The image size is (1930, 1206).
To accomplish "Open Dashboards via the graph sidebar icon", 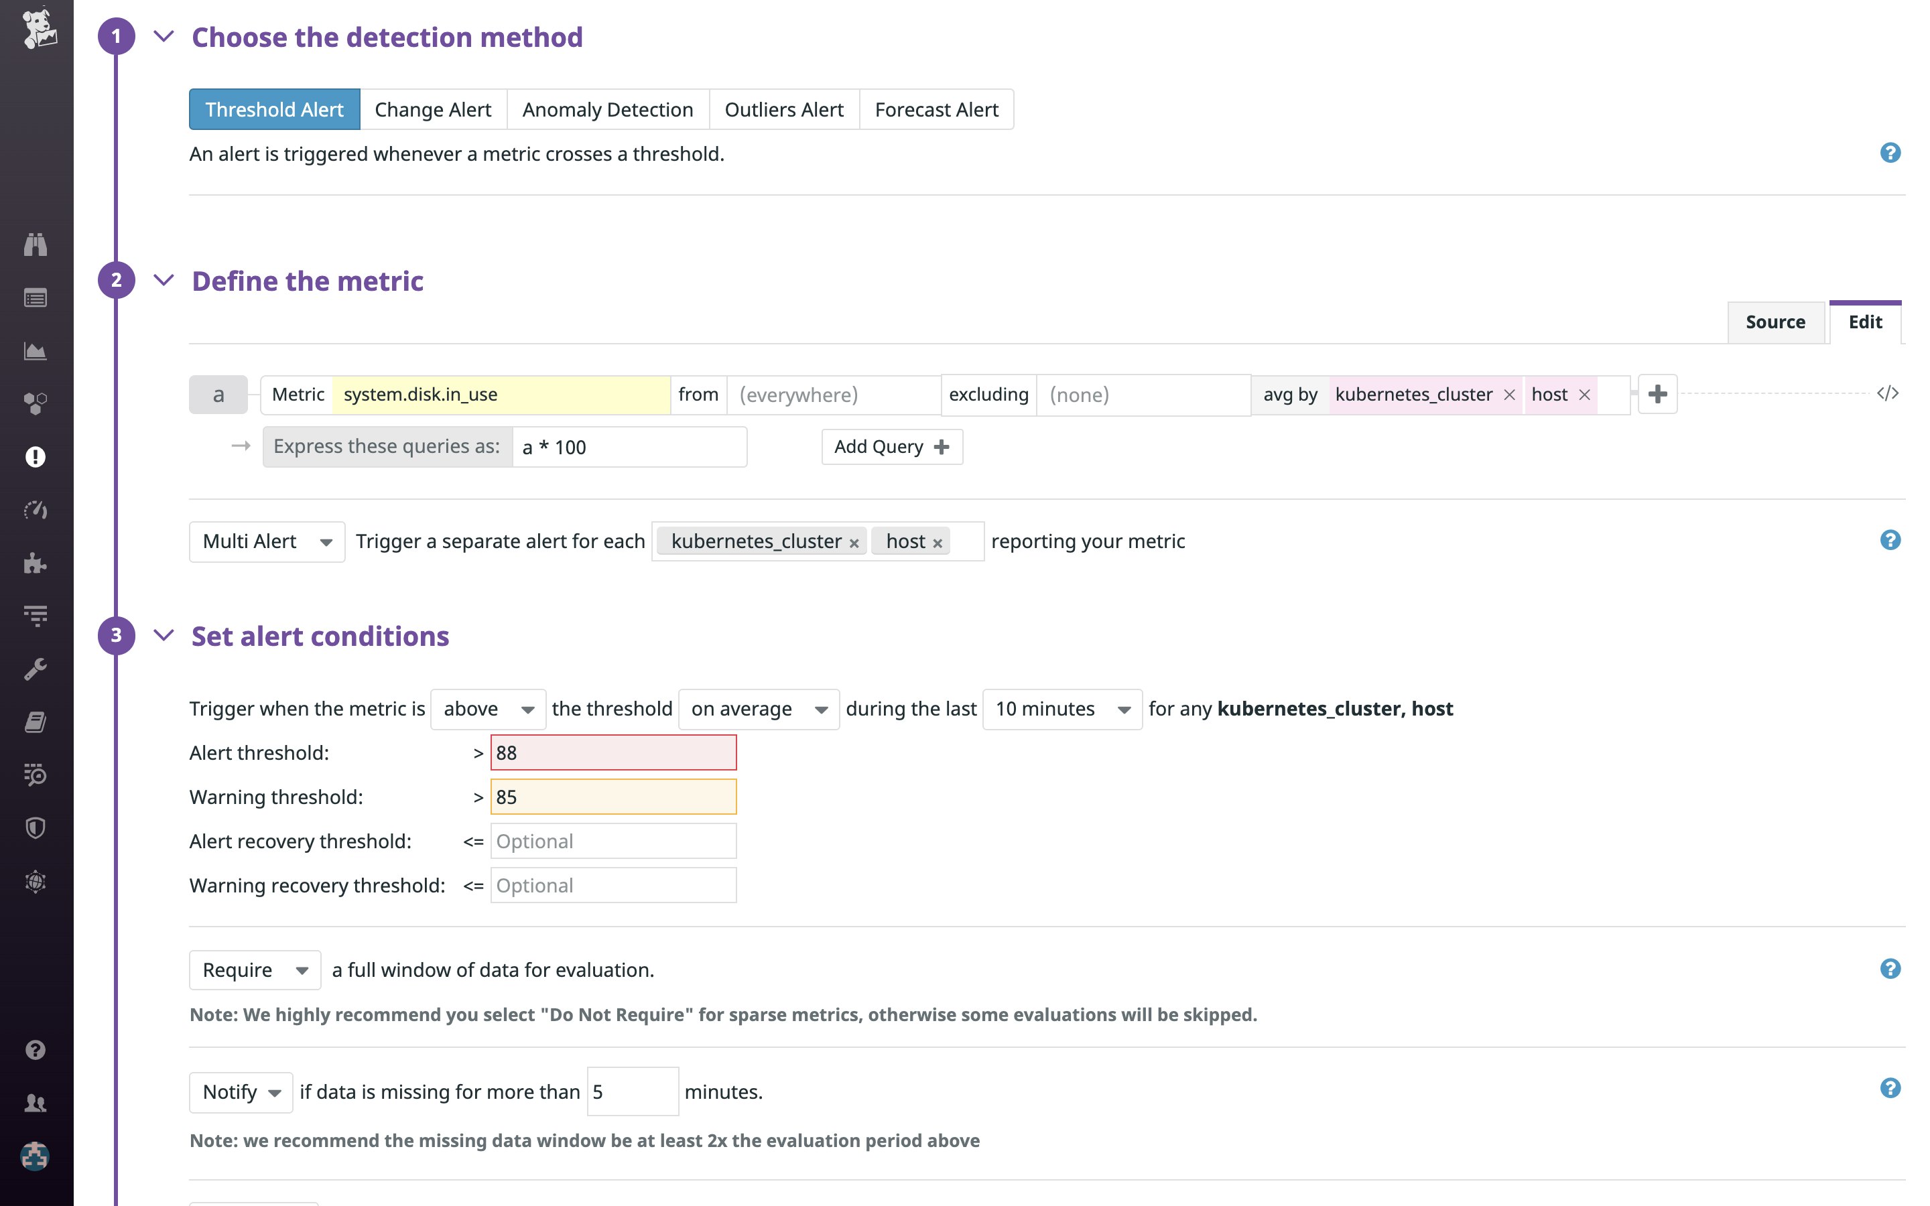I will (36, 351).
